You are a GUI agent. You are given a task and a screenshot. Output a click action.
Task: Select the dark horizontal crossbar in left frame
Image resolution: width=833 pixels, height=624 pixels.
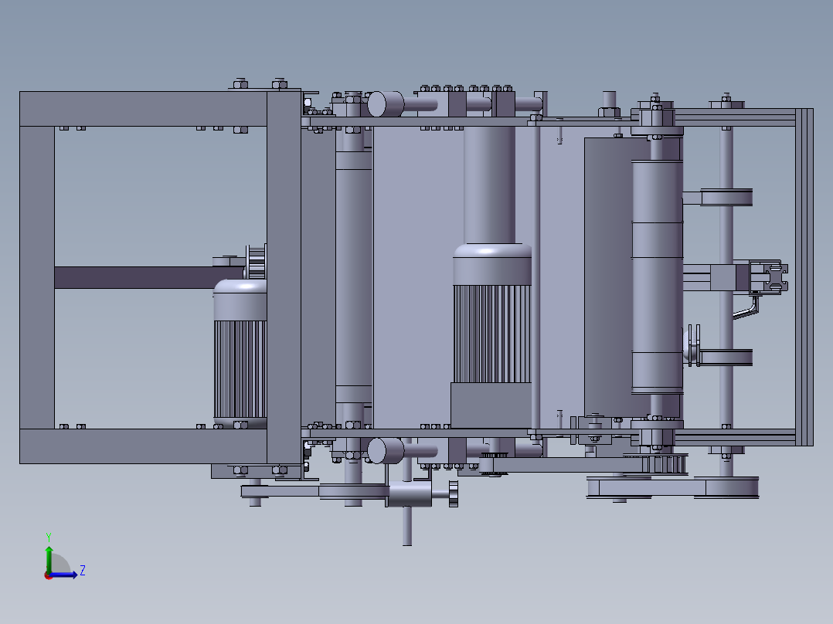click(150, 278)
